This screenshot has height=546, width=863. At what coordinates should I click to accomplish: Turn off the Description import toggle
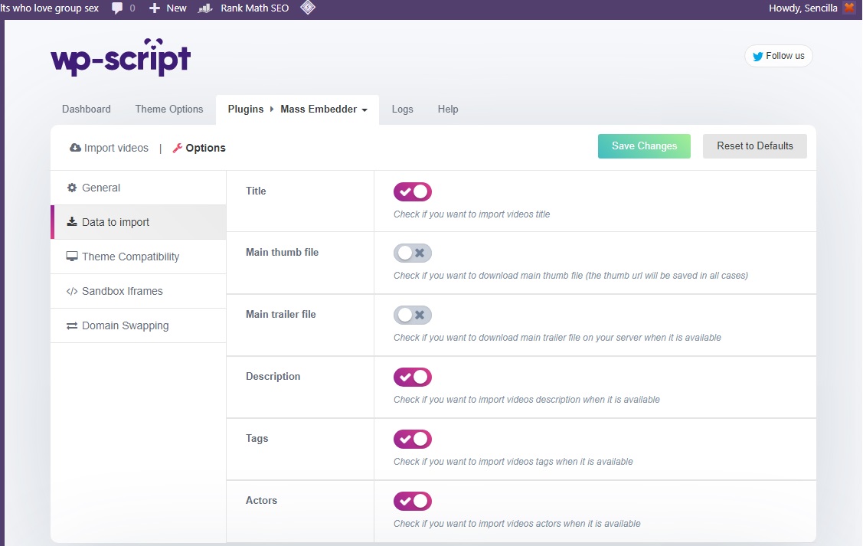click(x=412, y=377)
